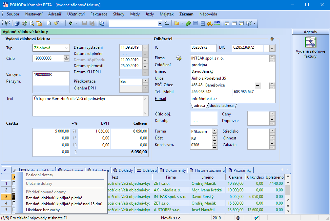Viewport: 330px width, 221px height.
Task: Open the Datum vystavení date dropdown
Action: [x=145, y=47]
